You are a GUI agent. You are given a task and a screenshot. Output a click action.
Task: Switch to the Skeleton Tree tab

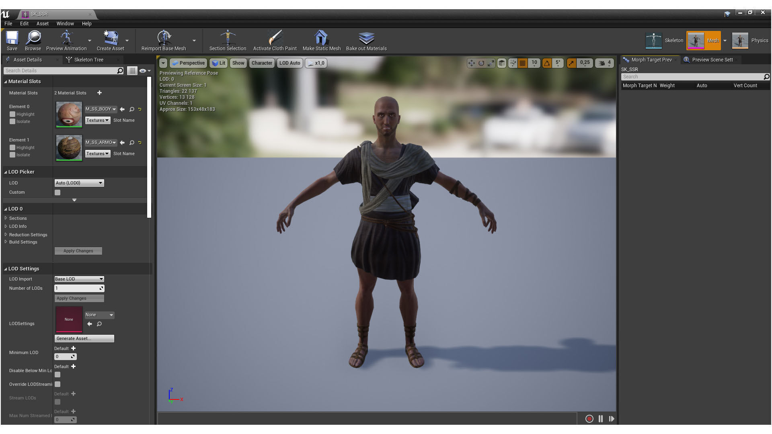pos(88,59)
